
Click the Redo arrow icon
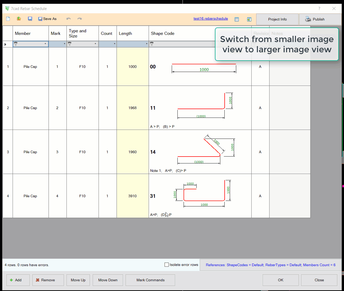tap(80, 19)
